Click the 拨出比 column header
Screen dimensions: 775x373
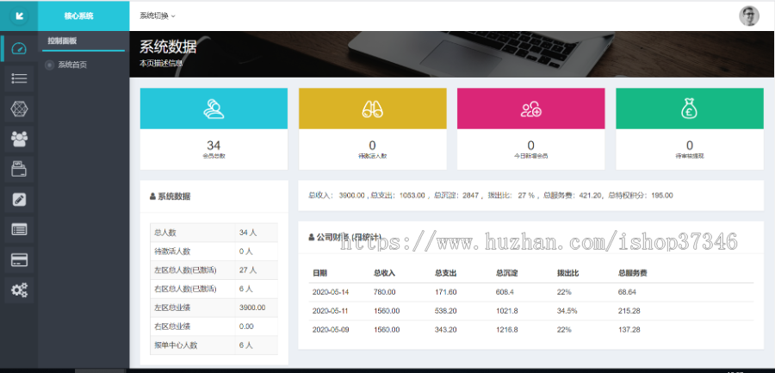pyautogui.click(x=568, y=273)
